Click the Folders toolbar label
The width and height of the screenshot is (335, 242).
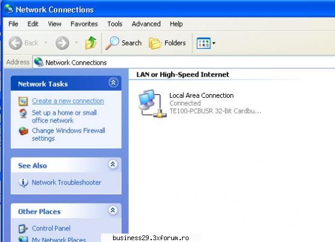(x=175, y=43)
